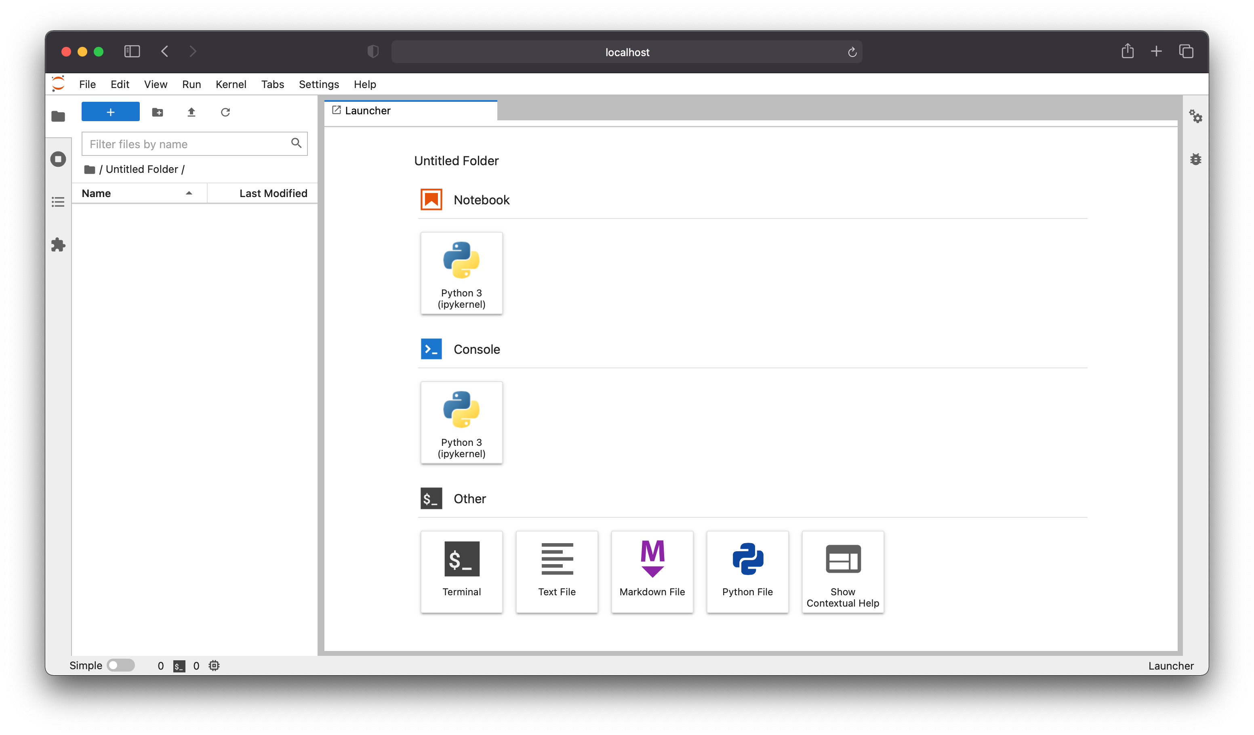The image size is (1254, 735).
Task: Toggle the File Browser sidebar
Action: click(x=58, y=116)
